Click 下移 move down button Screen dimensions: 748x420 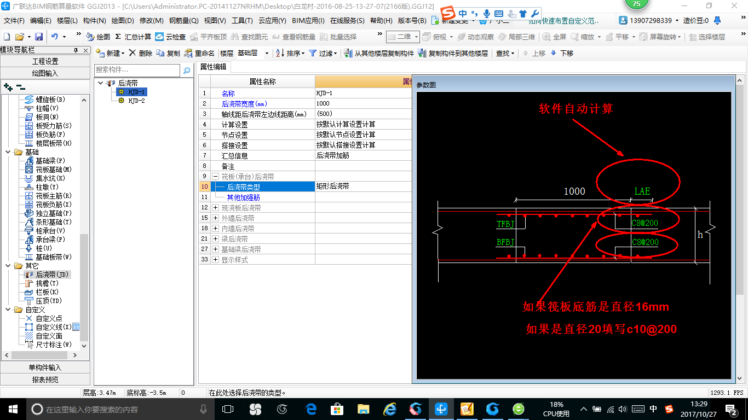tap(562, 53)
